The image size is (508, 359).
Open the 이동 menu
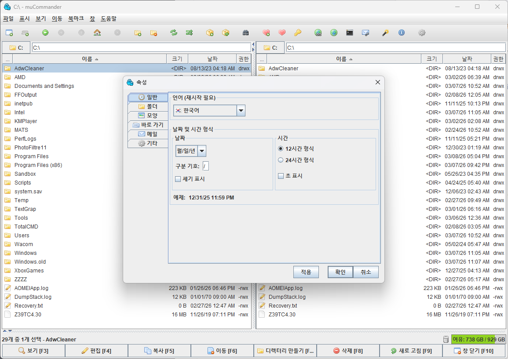click(57, 19)
